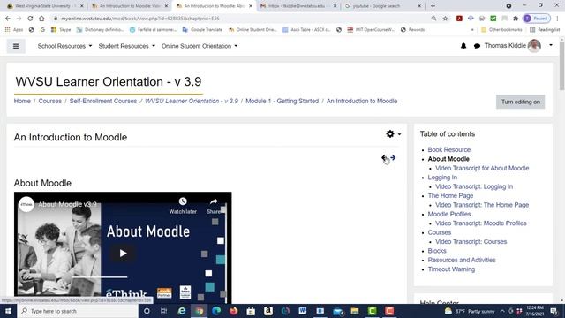Open Video Transcript: Logging In

click(x=474, y=186)
